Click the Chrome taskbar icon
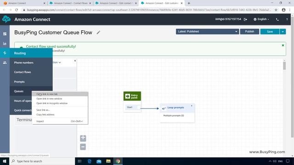Viewport: 294px width, 165px height. 118,161
